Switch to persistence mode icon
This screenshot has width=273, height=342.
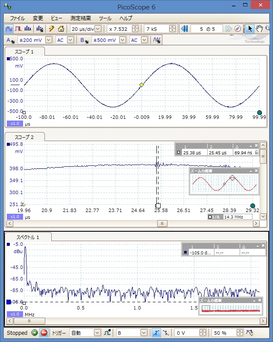[x=18, y=29]
